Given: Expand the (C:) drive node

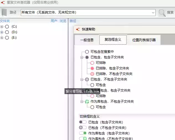Looking at the screenshot, I should pyautogui.click(x=2, y=27).
